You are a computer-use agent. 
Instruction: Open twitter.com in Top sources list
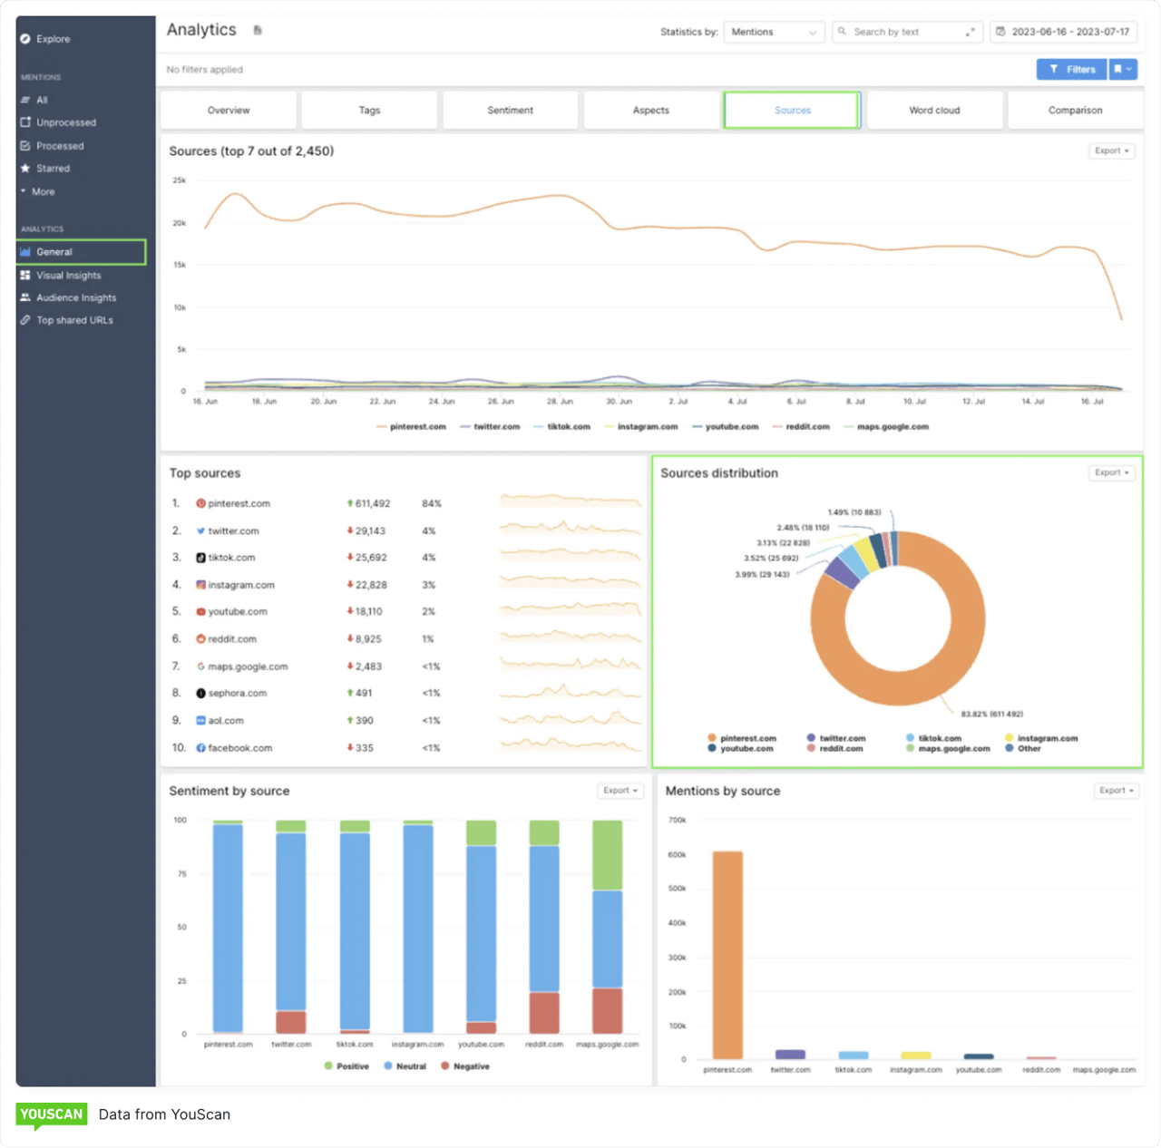(x=233, y=531)
